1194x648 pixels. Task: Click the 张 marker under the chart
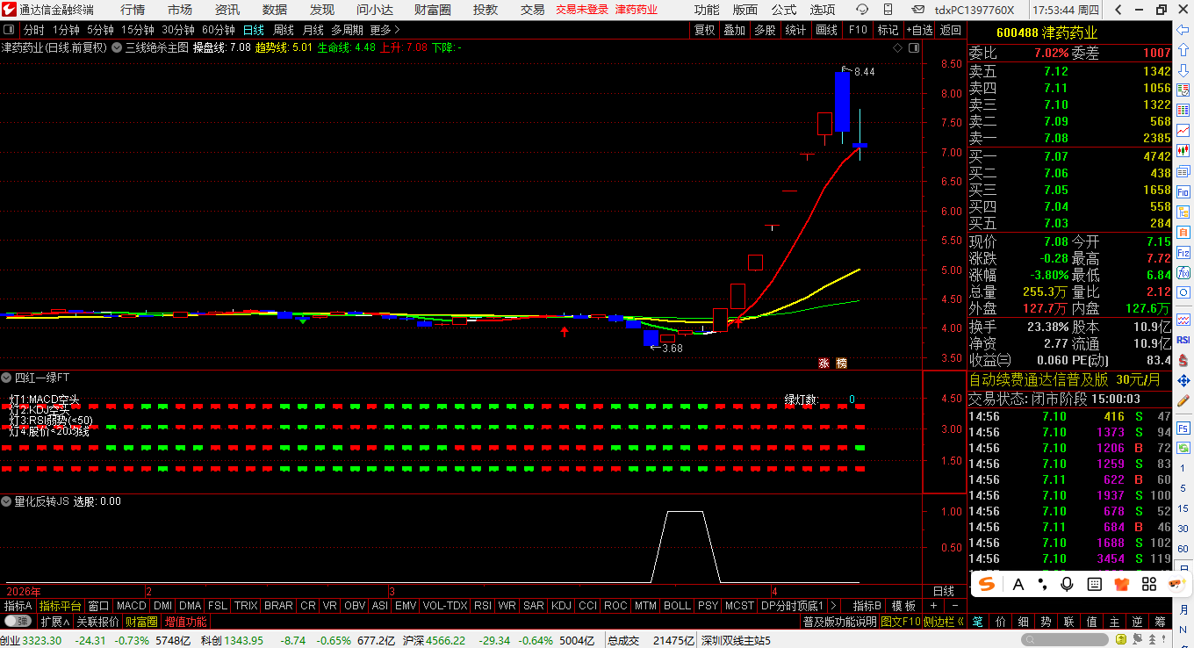point(824,362)
